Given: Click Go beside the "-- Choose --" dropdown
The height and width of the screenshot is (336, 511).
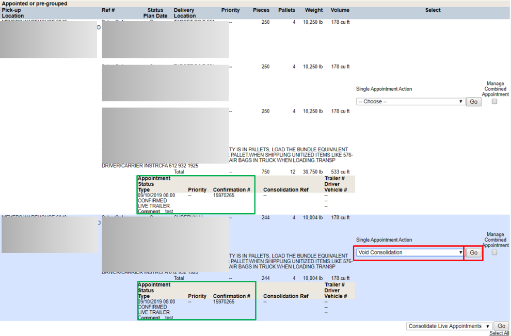Looking at the screenshot, I should [x=473, y=101].
